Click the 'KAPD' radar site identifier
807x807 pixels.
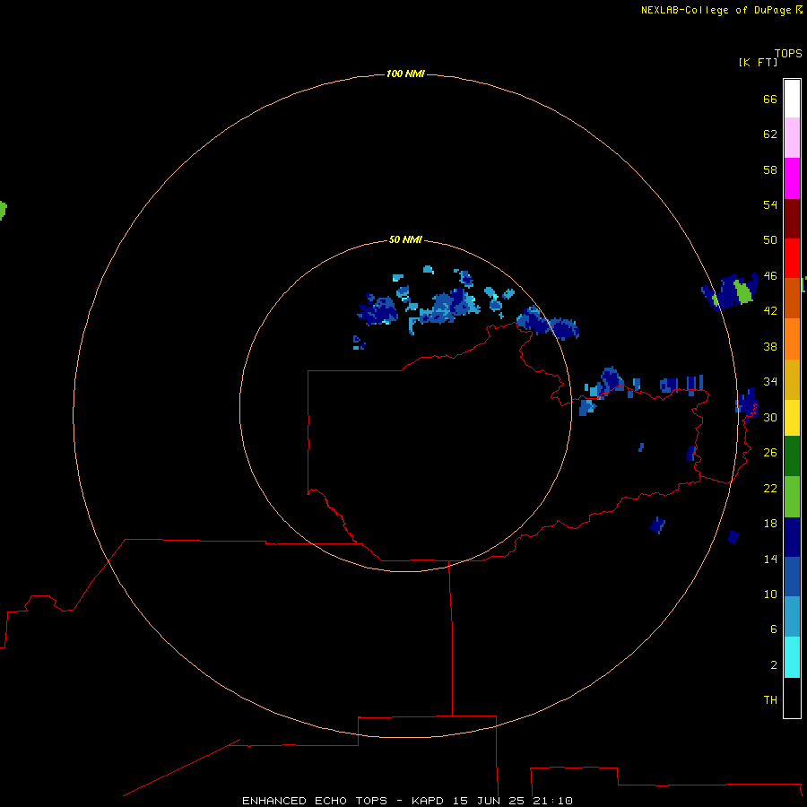point(427,801)
